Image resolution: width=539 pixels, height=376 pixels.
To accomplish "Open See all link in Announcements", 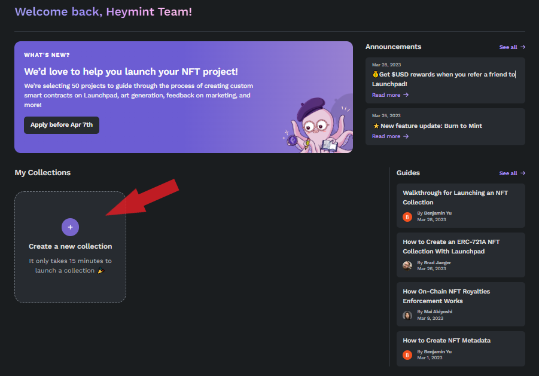I will coord(512,47).
